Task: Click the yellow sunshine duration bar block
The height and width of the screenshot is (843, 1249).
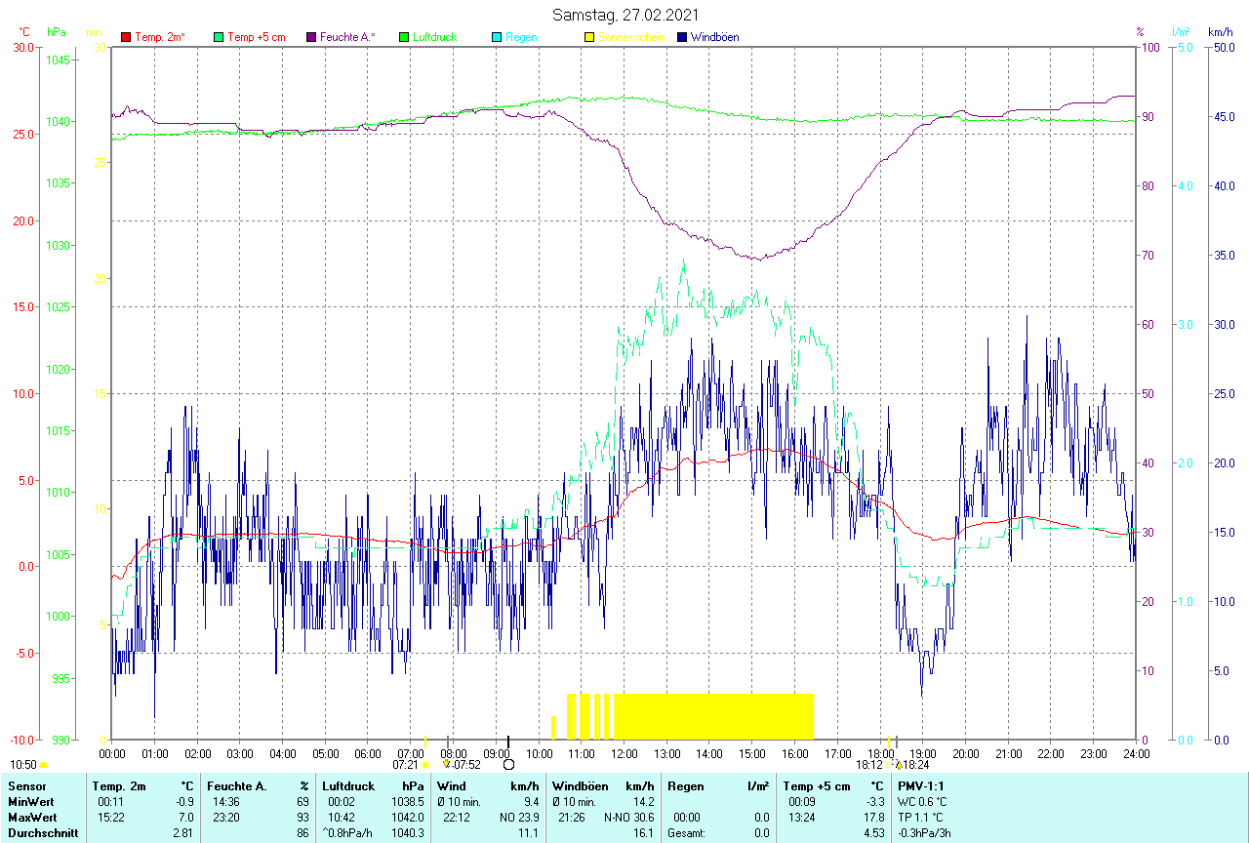Action: click(713, 716)
